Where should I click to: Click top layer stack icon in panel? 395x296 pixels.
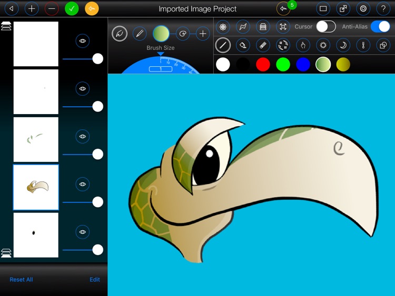(x=6, y=26)
